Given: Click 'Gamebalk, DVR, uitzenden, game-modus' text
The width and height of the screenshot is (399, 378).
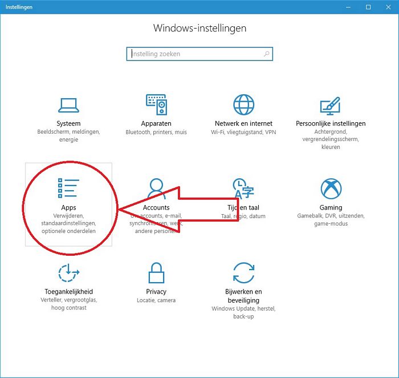Looking at the screenshot, I should pos(331,219).
